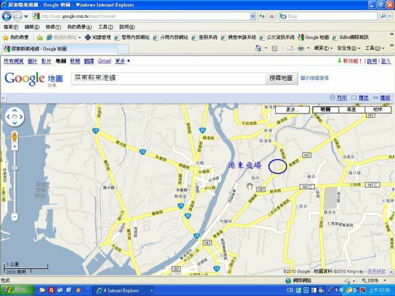Open the 安全性(S) command bar dropdown
Screen dimensions: 395x296
[349, 48]
